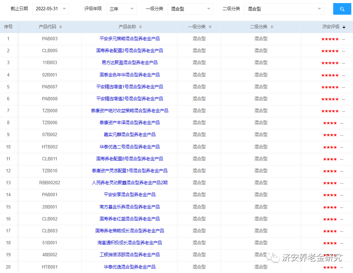Open the 截止日期 2022-05-31 dropdown

coord(51,9)
